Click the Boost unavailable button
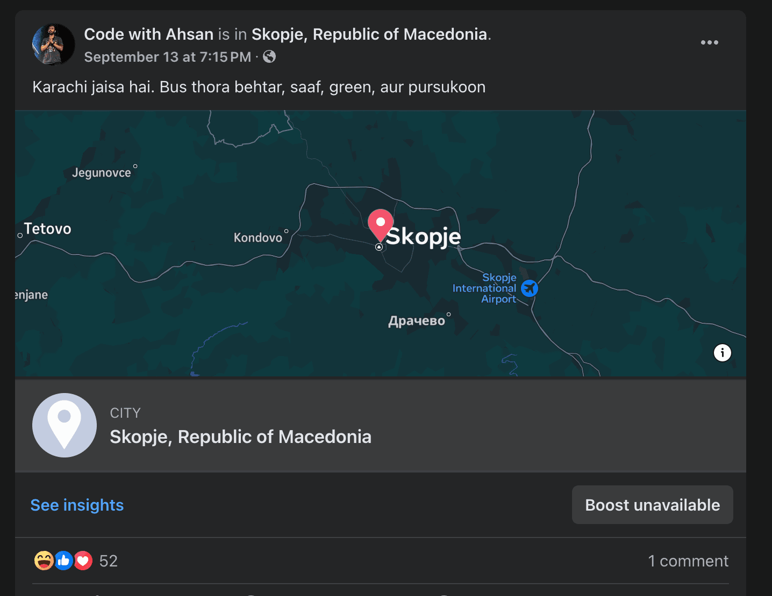The image size is (772, 596). (x=652, y=505)
